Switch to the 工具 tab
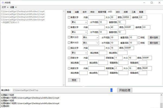This screenshot has width=163, height=108. click(133, 12)
